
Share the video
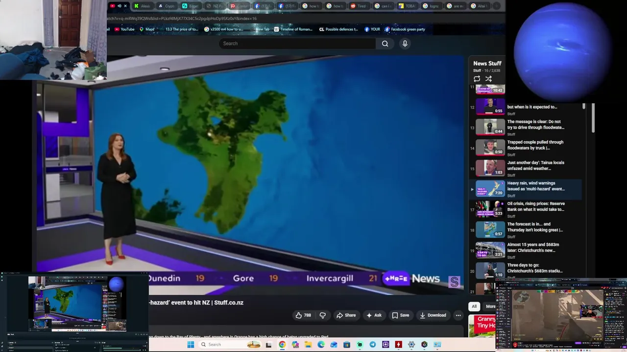(346, 315)
